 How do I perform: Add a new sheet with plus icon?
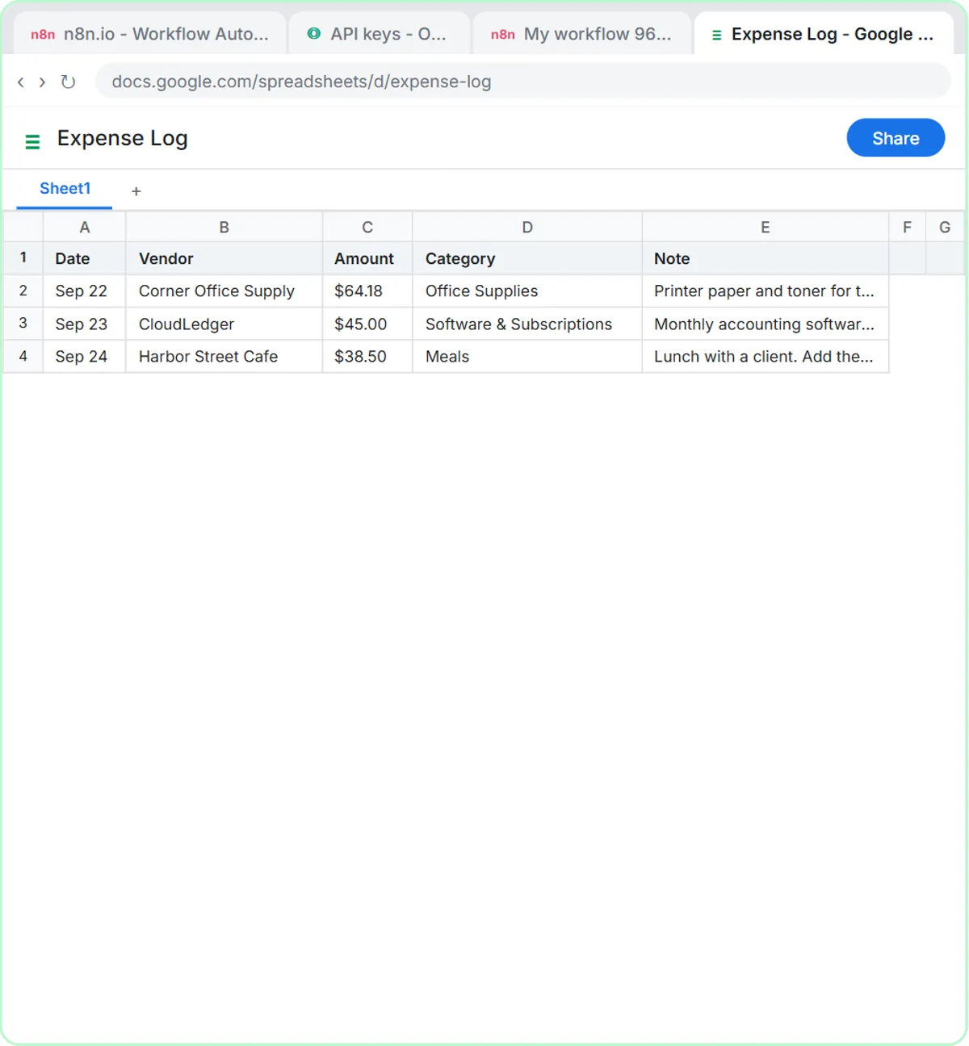tap(136, 191)
